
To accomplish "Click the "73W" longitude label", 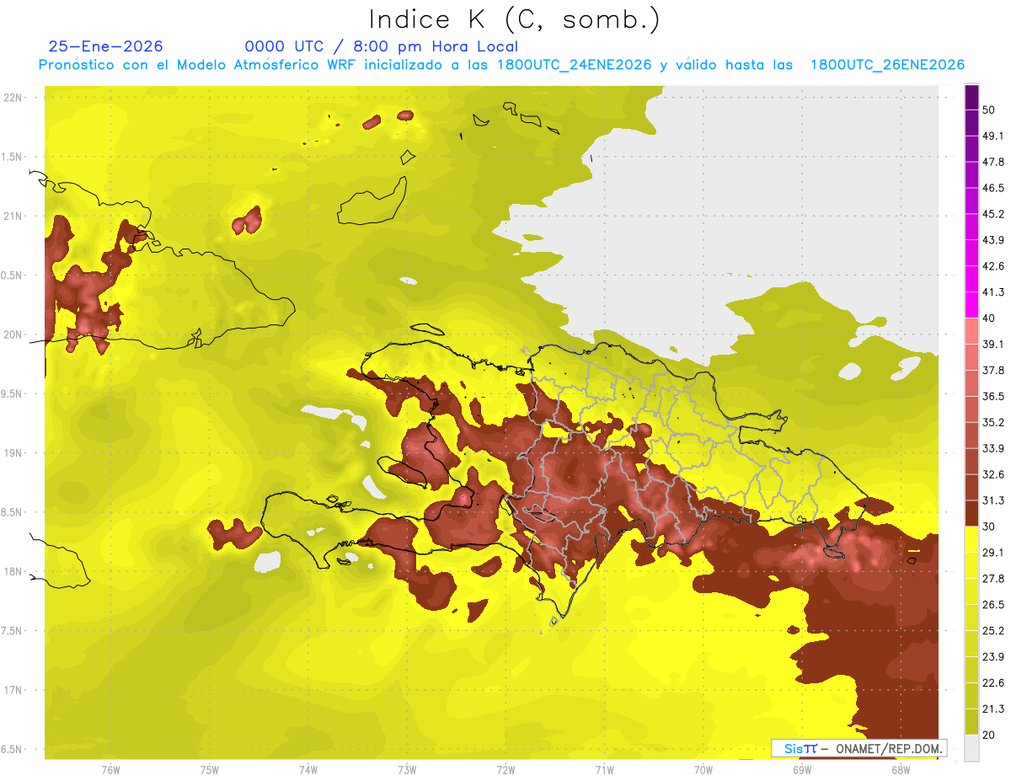I will click(407, 770).
